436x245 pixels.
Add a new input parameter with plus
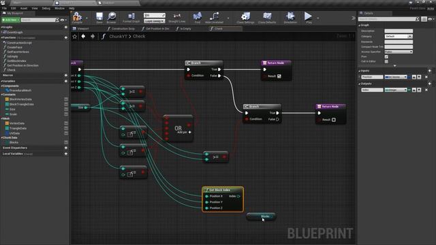429,71
